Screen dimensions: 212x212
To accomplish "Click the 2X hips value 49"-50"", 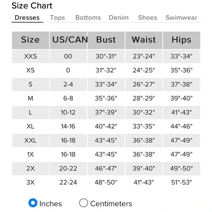I will 181,169.
